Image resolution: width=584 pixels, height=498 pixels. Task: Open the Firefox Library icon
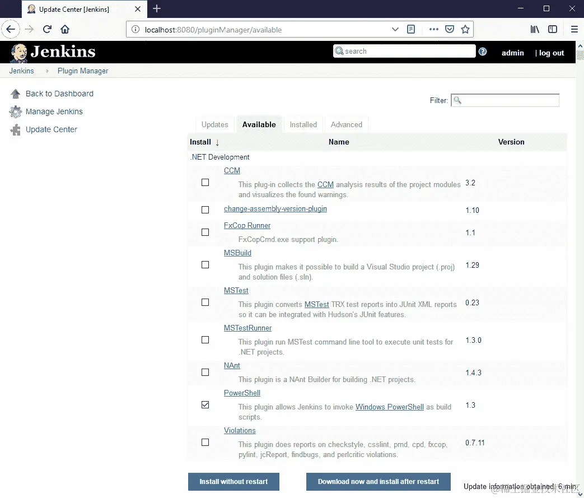tap(535, 29)
